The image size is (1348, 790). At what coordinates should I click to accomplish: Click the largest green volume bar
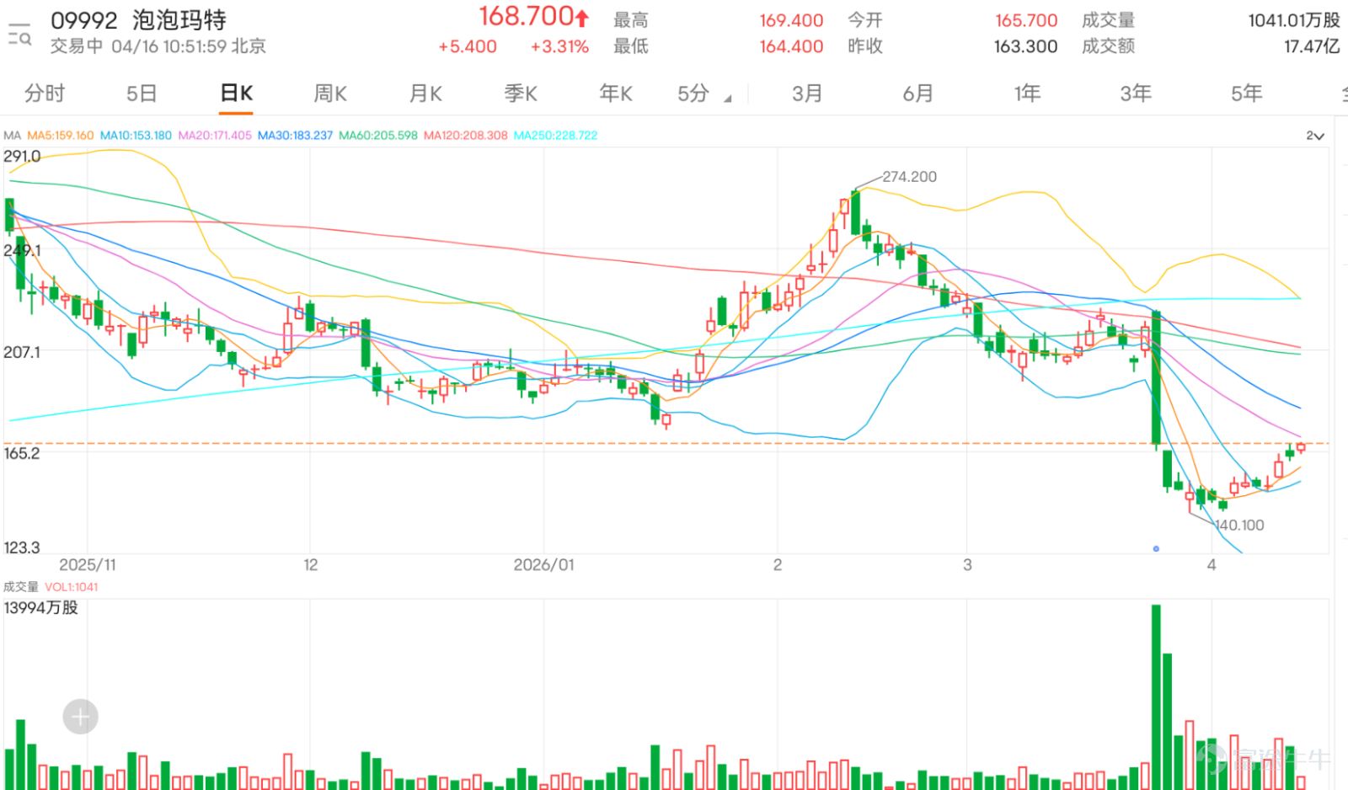pyautogui.click(x=1156, y=697)
